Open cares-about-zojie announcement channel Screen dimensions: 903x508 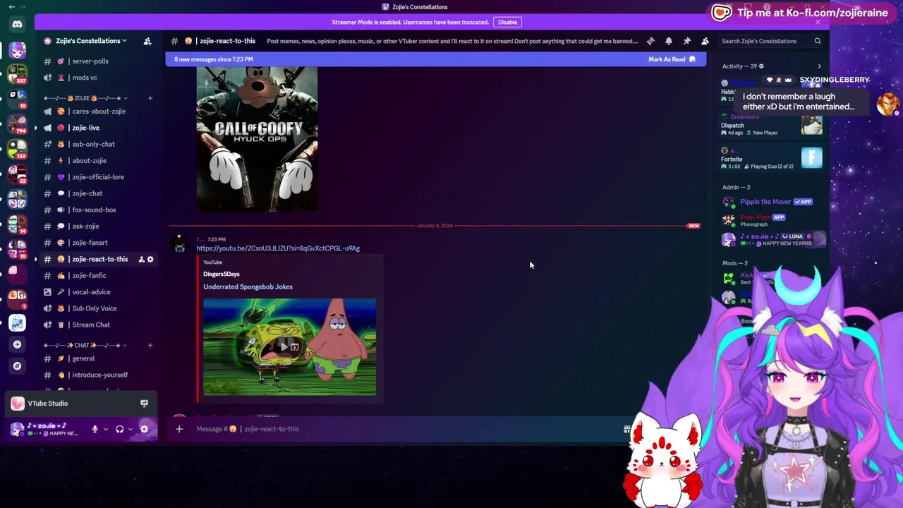pos(98,111)
